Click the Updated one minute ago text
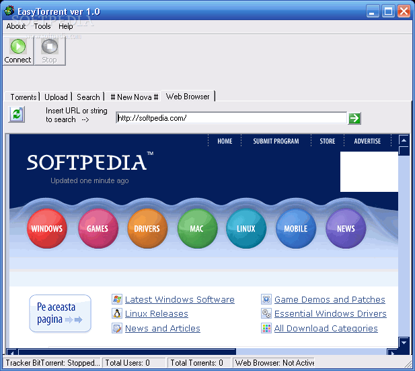415x371 pixels. click(89, 180)
